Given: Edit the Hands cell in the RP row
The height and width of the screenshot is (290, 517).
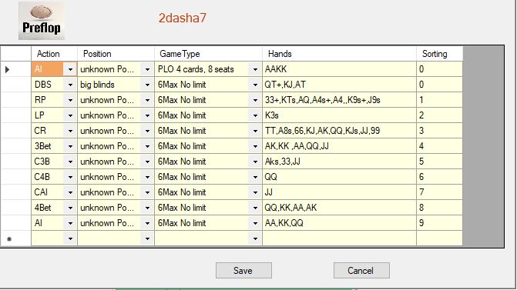Looking at the screenshot, I should [339, 100].
